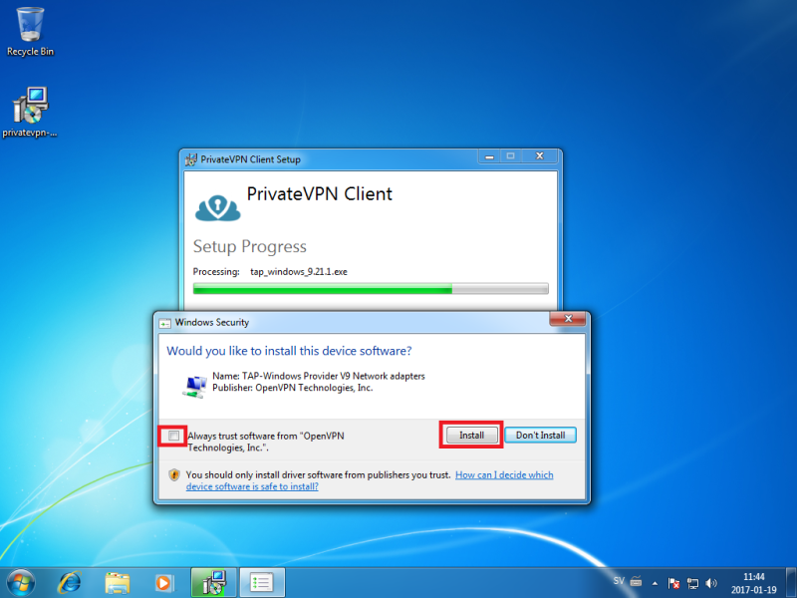Open the 'How can I decide' help link
This screenshot has height=598, width=797.
(504, 475)
